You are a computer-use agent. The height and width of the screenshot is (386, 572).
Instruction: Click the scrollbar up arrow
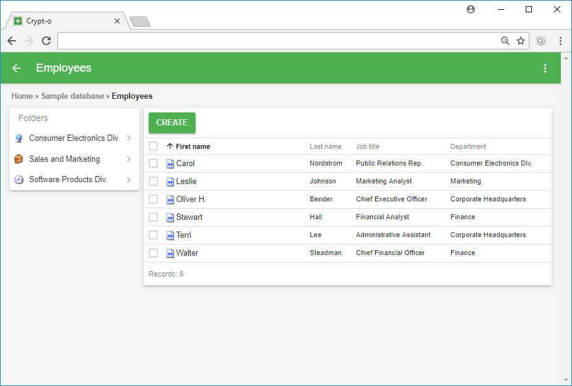(x=566, y=57)
